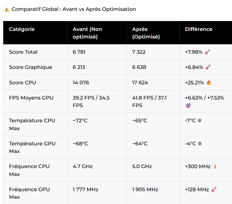Click the fire emoji next to +25.21%
The image size is (232, 204).
pyautogui.click(x=209, y=83)
